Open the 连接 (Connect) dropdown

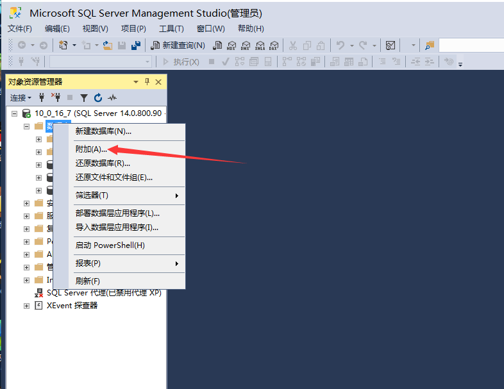[x=21, y=98]
